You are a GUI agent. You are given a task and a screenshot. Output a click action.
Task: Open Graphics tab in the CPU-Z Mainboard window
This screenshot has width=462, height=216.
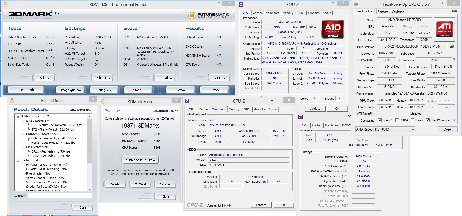point(260,109)
